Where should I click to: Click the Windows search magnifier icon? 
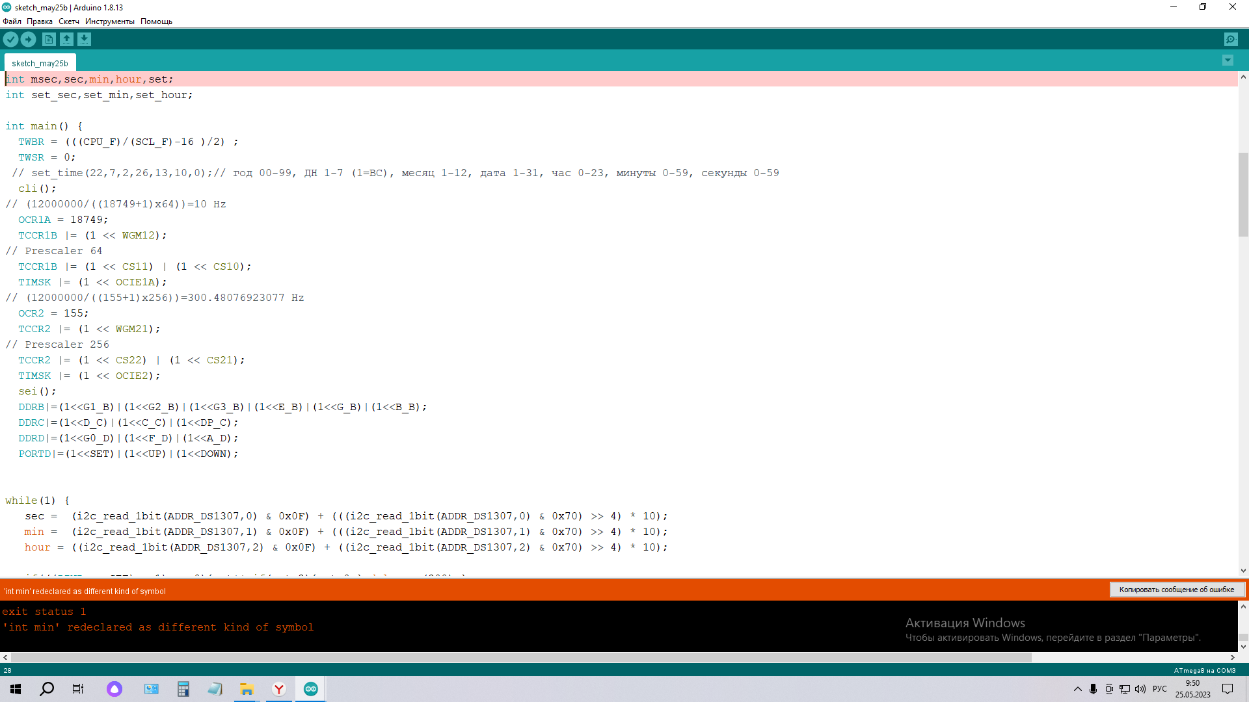[x=47, y=689]
